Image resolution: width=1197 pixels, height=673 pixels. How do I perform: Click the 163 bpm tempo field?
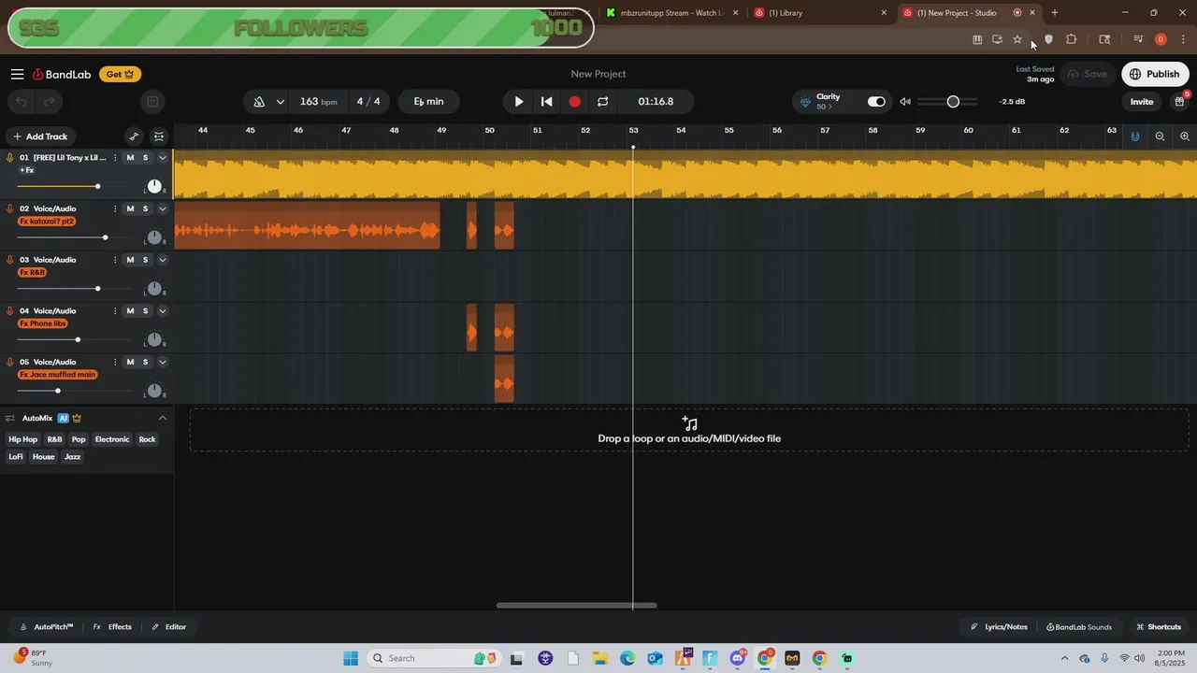(x=318, y=102)
